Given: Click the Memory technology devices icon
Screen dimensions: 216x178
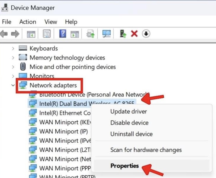Looking at the screenshot, I should click(x=23, y=57).
